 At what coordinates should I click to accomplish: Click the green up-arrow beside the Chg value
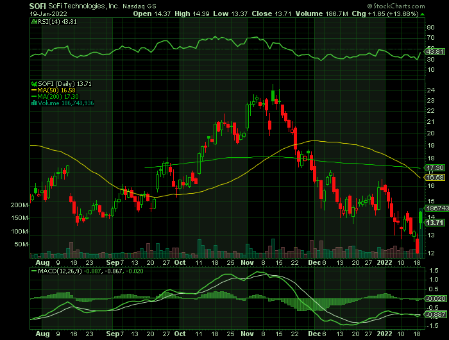423,14
